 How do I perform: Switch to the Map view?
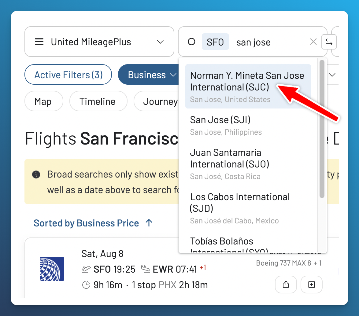point(43,101)
